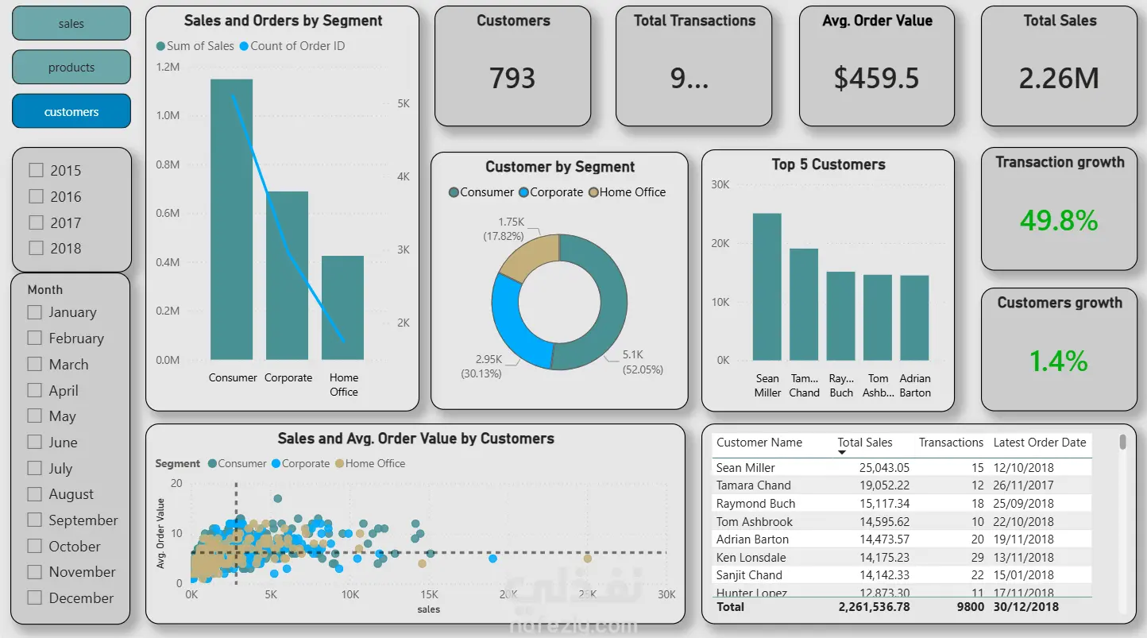Click the Sanjit Chand table row
1147x638 pixels.
click(902, 575)
